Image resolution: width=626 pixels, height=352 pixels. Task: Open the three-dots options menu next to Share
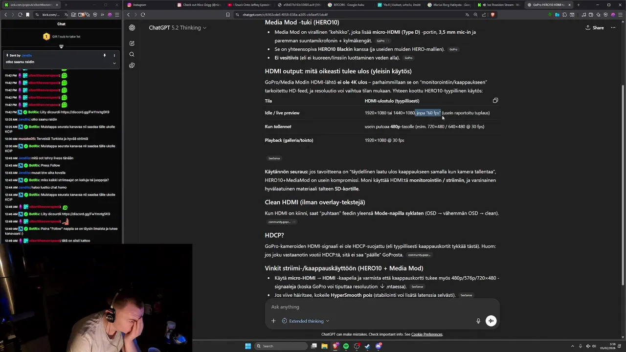point(613,28)
